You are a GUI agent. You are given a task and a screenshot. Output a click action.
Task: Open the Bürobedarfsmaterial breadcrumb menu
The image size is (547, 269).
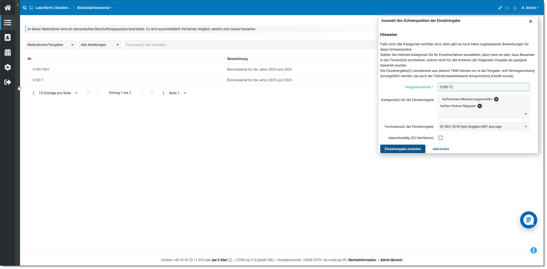coord(94,8)
